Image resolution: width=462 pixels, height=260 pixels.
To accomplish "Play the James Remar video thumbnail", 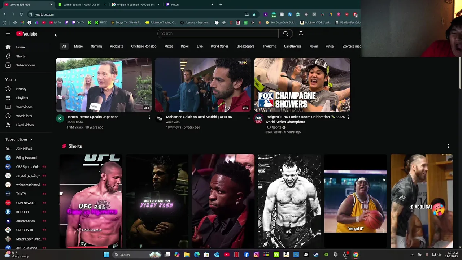I will (x=104, y=85).
